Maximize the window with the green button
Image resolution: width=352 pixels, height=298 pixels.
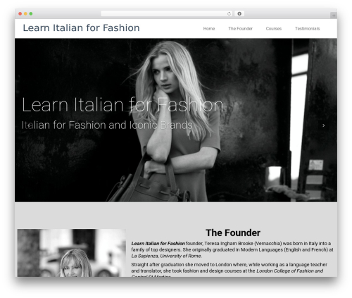[x=31, y=13]
